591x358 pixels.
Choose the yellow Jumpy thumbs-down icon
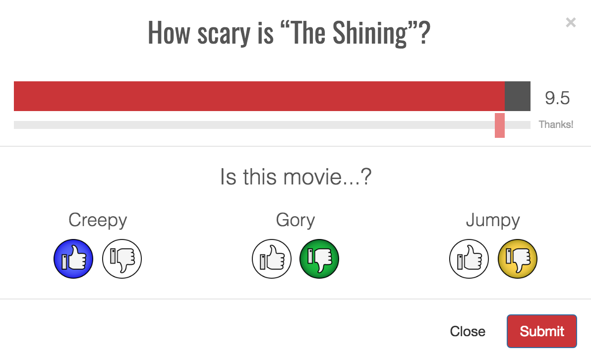click(518, 259)
